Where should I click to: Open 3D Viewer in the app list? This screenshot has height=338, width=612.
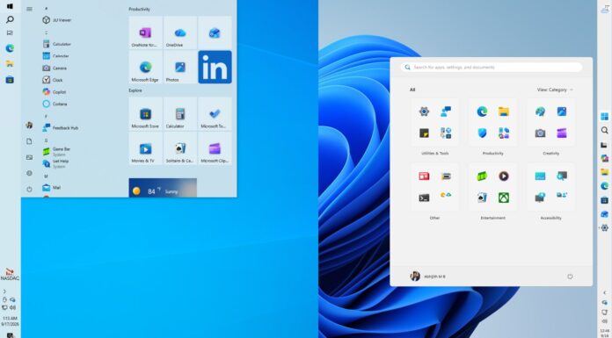tap(57, 20)
